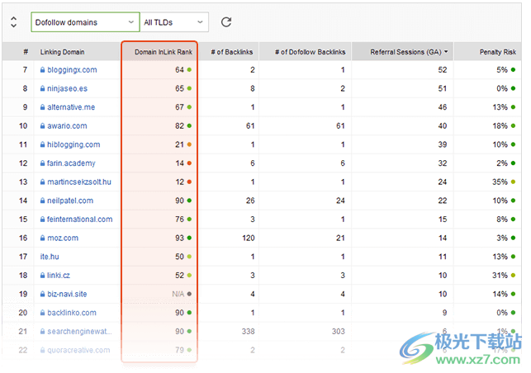Image resolution: width=531 pixels, height=373 pixels.
Task: Open the martincsekzsolt.hu link
Action: coord(79,182)
